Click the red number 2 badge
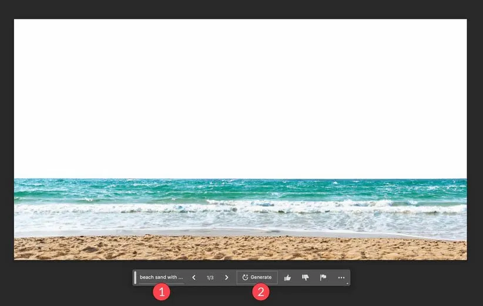 click(x=261, y=292)
